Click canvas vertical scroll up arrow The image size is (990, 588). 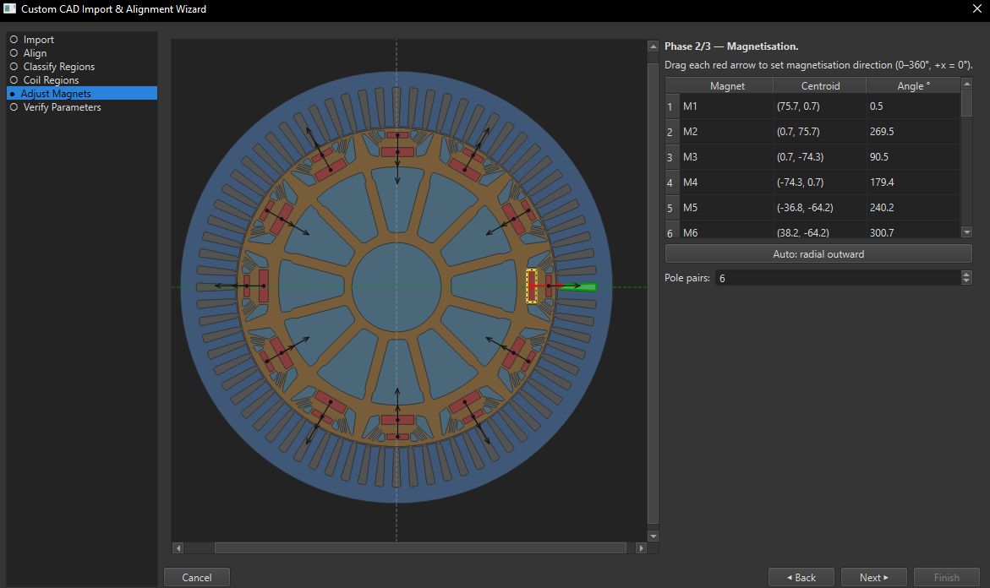pos(654,46)
